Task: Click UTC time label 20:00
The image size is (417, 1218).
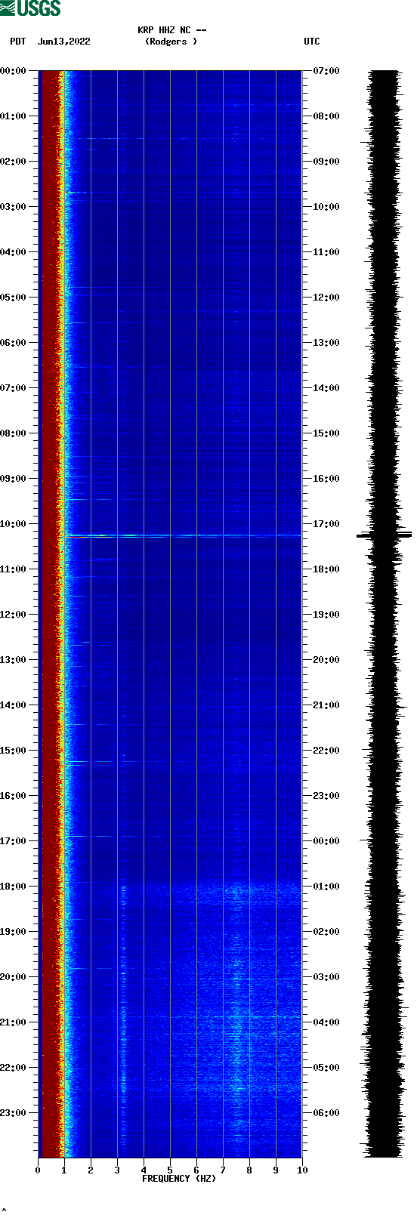Action: [x=326, y=660]
